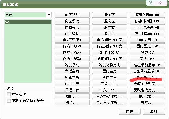
Task: Turn 穿透 ON
Action: tap(147, 52)
